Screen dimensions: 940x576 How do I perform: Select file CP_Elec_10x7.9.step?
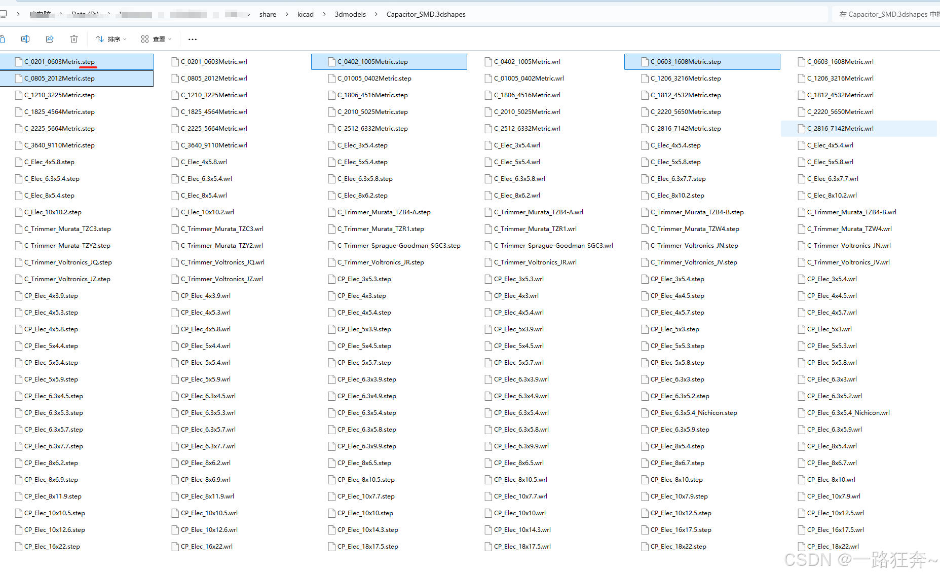pos(679,496)
